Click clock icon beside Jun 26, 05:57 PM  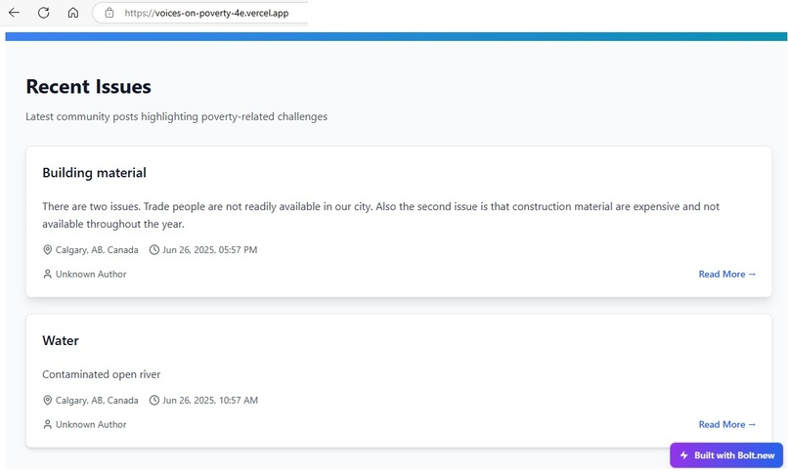154,249
